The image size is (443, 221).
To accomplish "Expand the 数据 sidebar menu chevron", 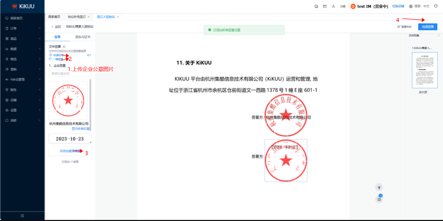I will 40,49.
